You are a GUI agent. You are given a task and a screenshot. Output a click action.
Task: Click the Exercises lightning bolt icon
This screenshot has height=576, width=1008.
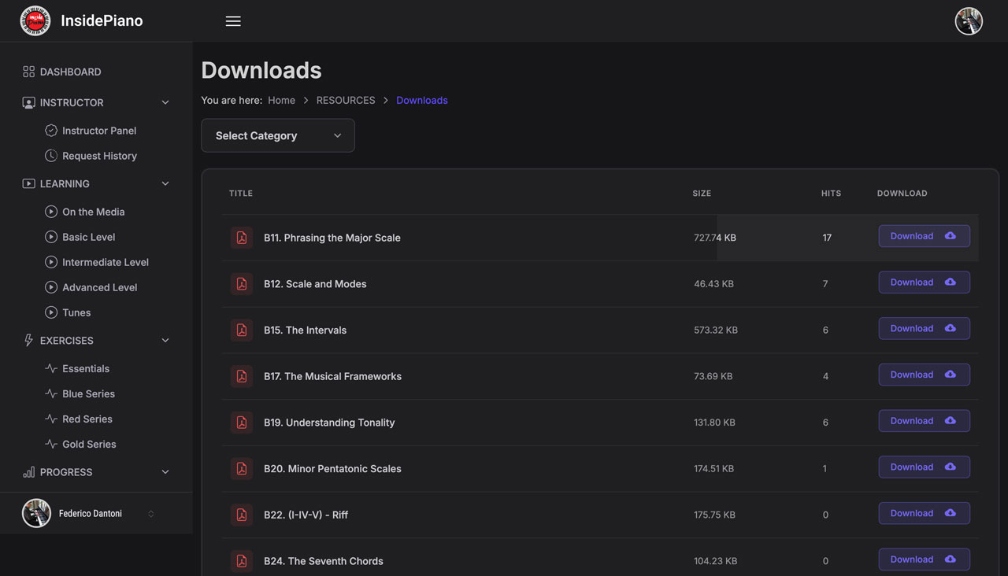pyautogui.click(x=28, y=340)
